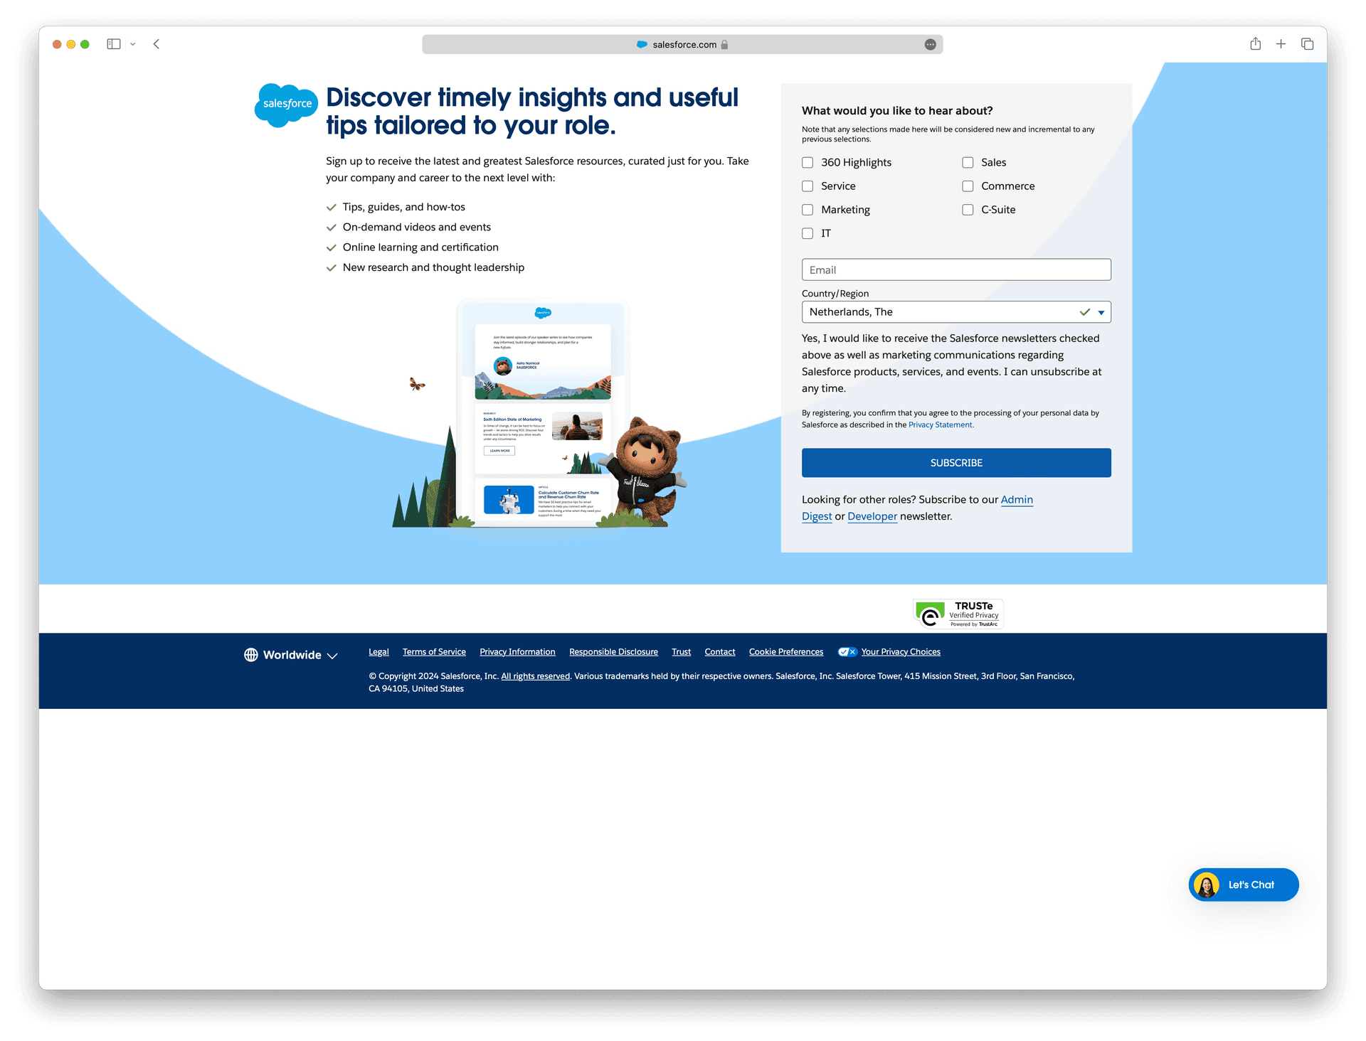Viewport: 1366px width, 1041px height.
Task: Enable the C-Suite checkbox
Action: coord(967,209)
